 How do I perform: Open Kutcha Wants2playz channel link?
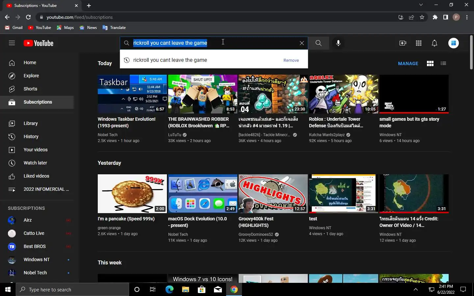point(327,135)
